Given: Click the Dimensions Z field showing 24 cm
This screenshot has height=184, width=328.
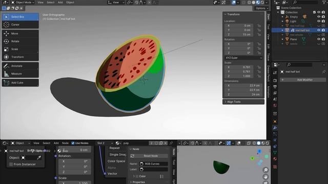Looking at the screenshot, I should point(243,95).
